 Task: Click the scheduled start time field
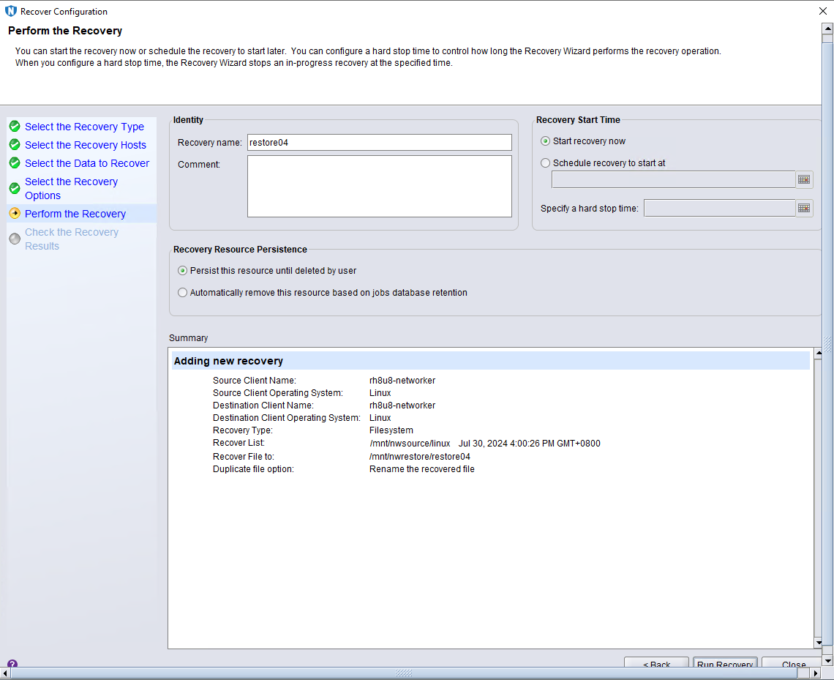673,180
